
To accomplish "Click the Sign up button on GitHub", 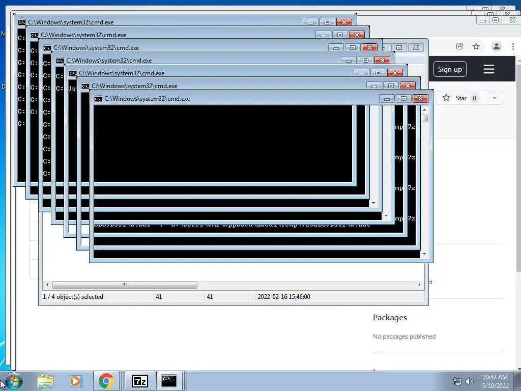I will [450, 69].
